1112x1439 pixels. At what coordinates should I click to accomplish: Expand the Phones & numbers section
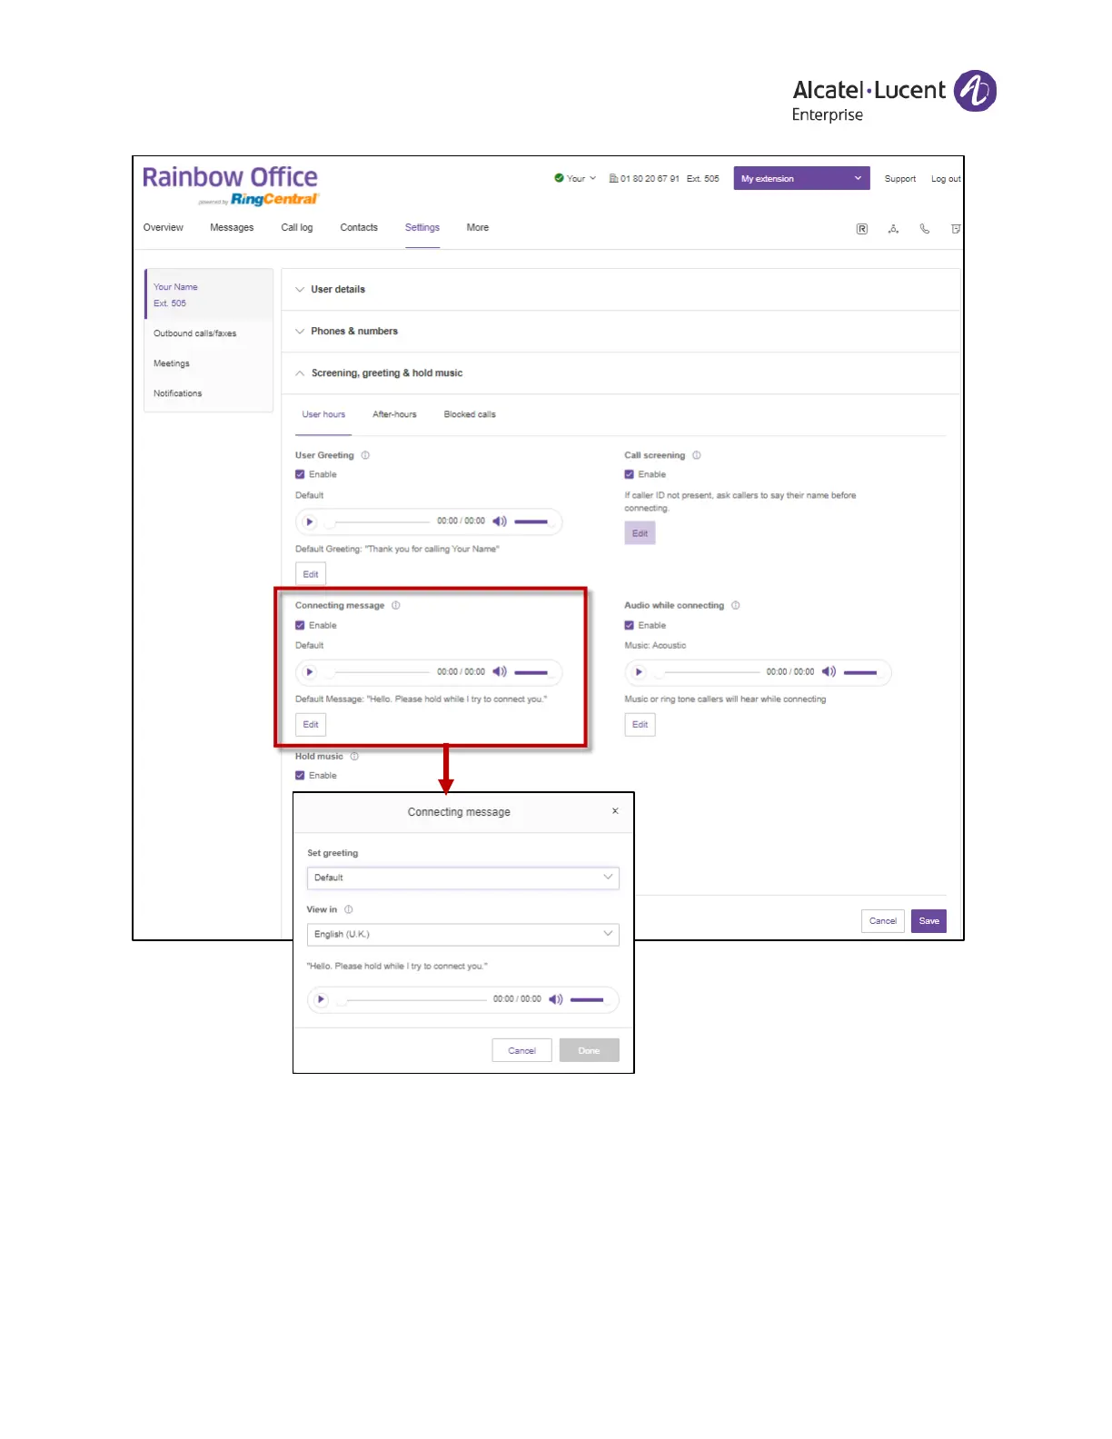621,332
